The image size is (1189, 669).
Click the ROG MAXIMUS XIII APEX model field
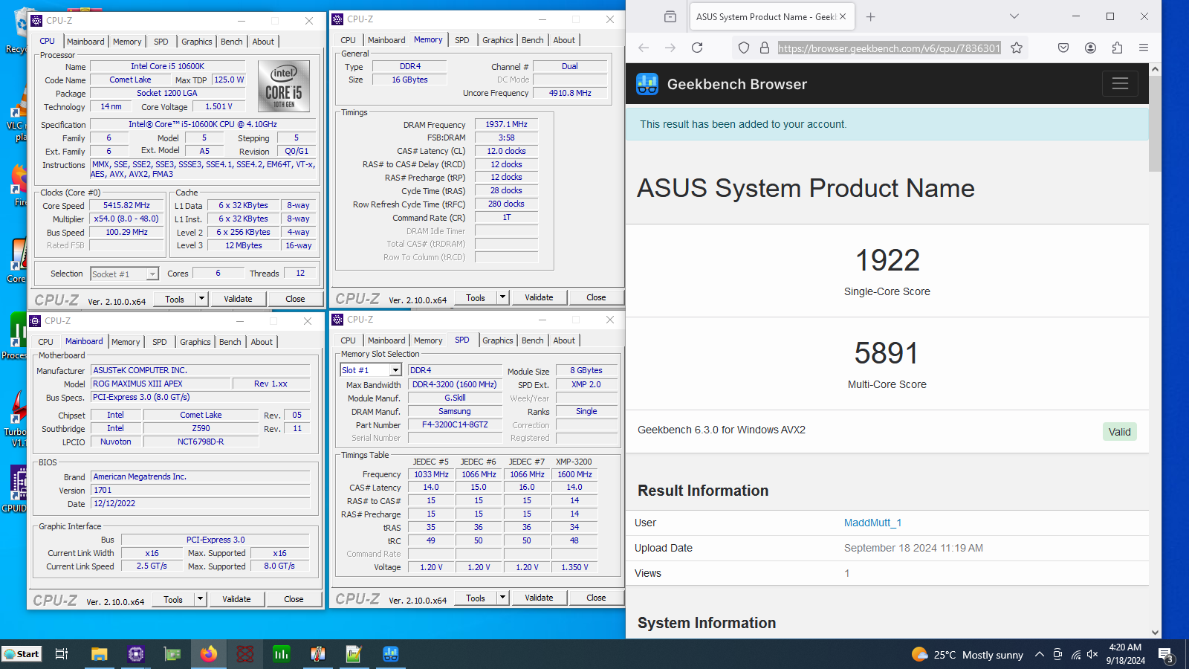coord(161,384)
